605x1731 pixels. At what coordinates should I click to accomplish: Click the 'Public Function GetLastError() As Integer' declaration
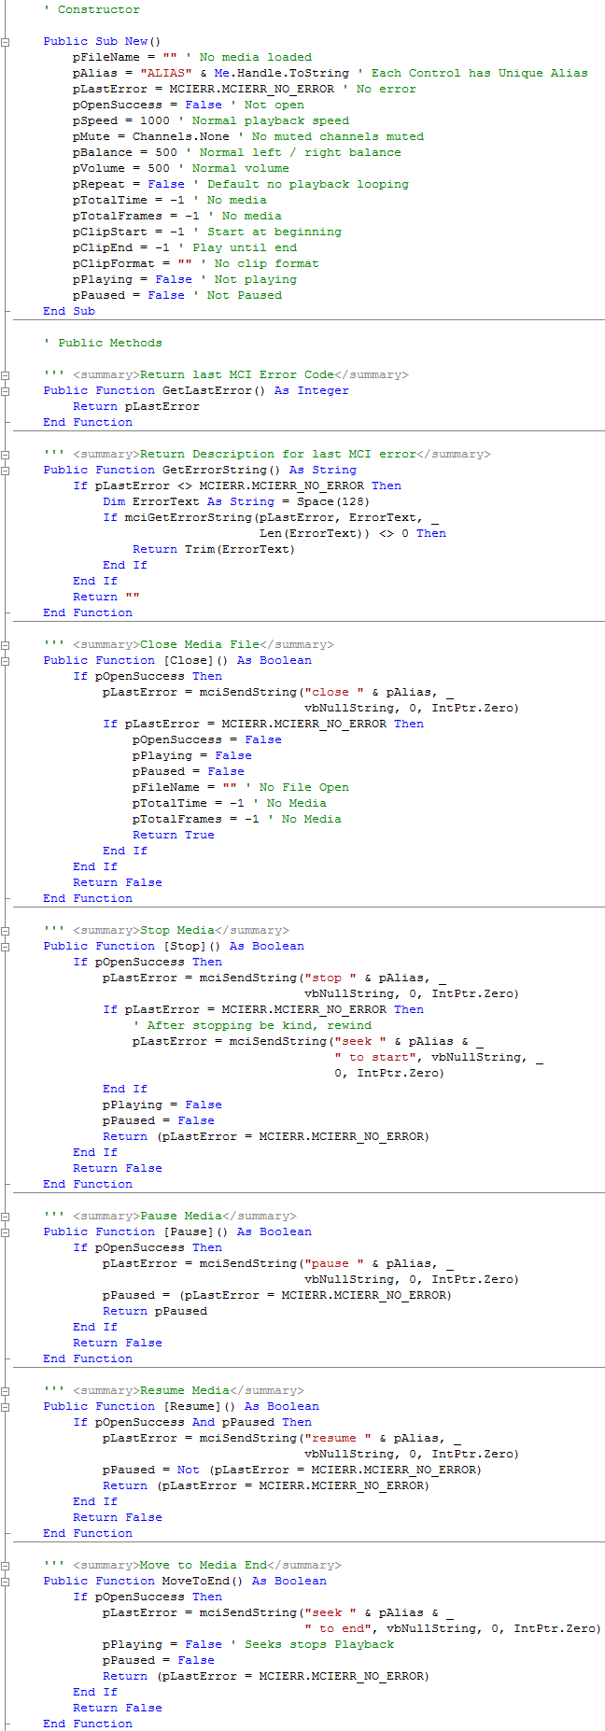coord(196,390)
